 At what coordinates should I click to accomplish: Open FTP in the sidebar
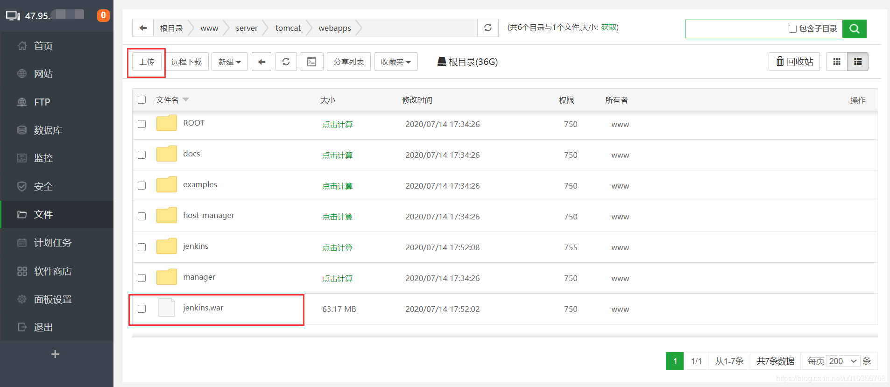(57, 102)
